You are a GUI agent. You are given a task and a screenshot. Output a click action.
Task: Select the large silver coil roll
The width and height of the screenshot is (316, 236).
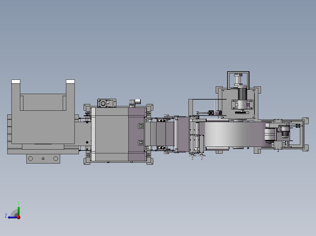click(235, 134)
